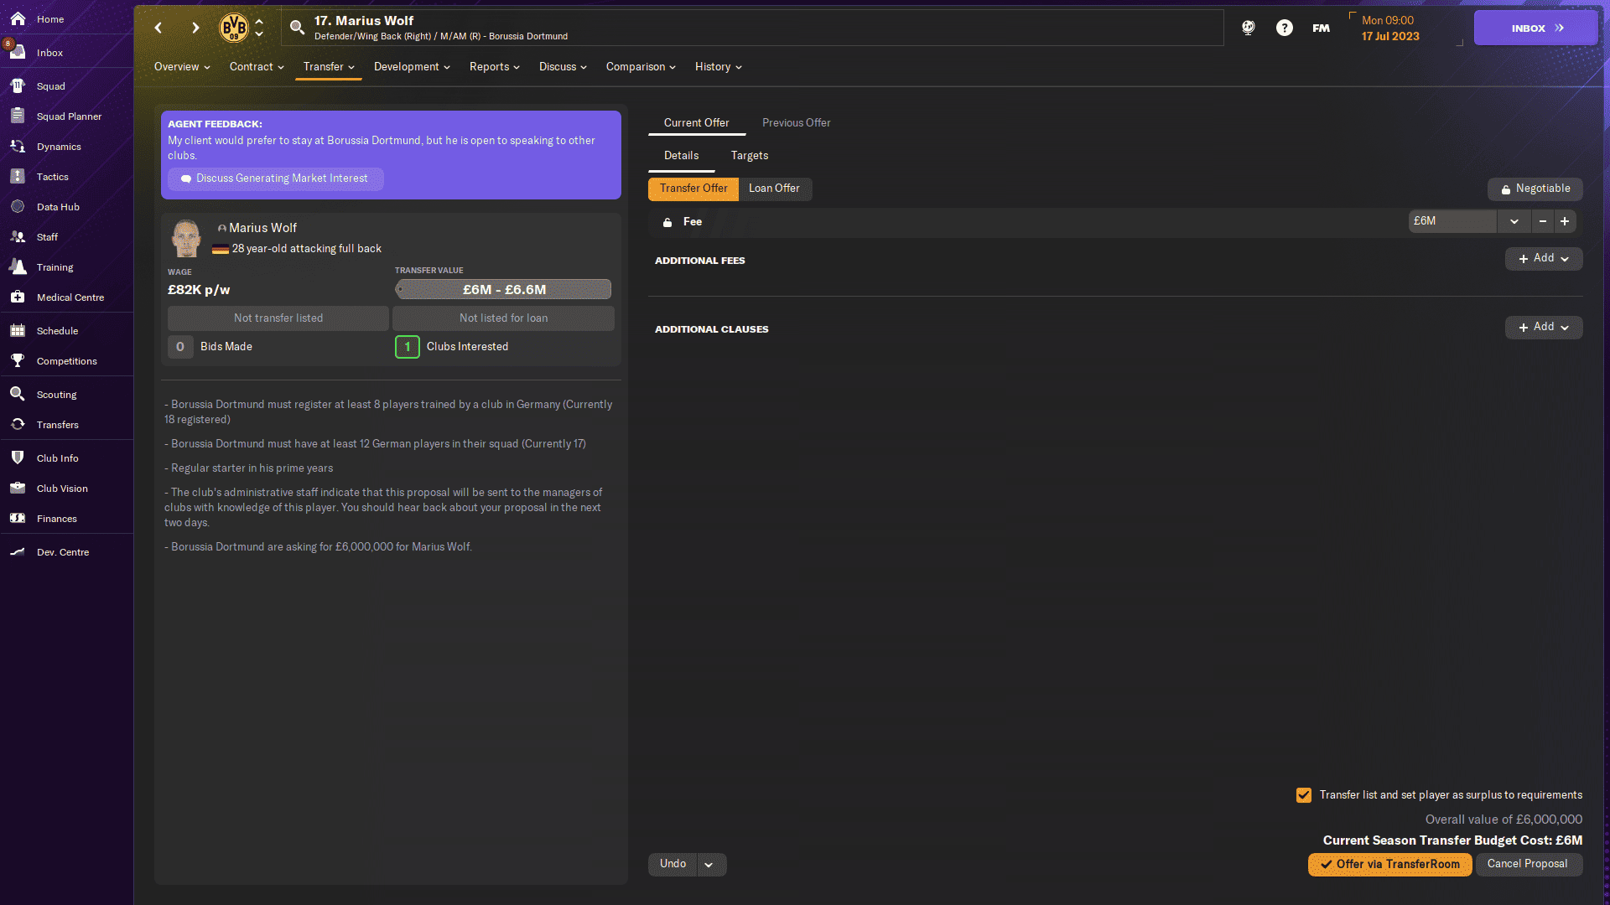Viewport: 1610px width, 905px height.
Task: Open Add dropdown for Additional Fees
Action: (x=1544, y=258)
